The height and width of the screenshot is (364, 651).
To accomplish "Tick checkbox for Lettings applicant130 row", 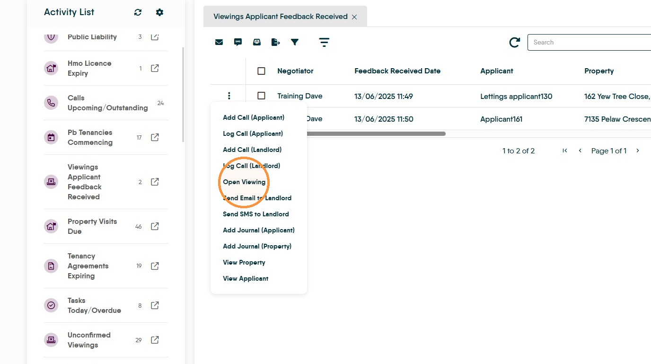I will [x=261, y=96].
